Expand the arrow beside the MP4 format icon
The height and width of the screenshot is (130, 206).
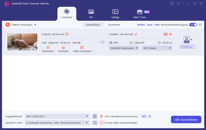tap(191, 40)
